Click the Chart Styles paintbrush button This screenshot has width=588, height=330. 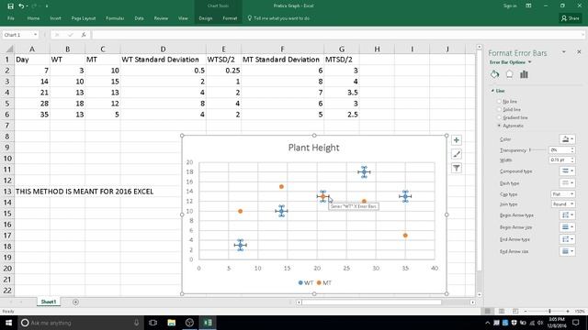(x=456, y=154)
